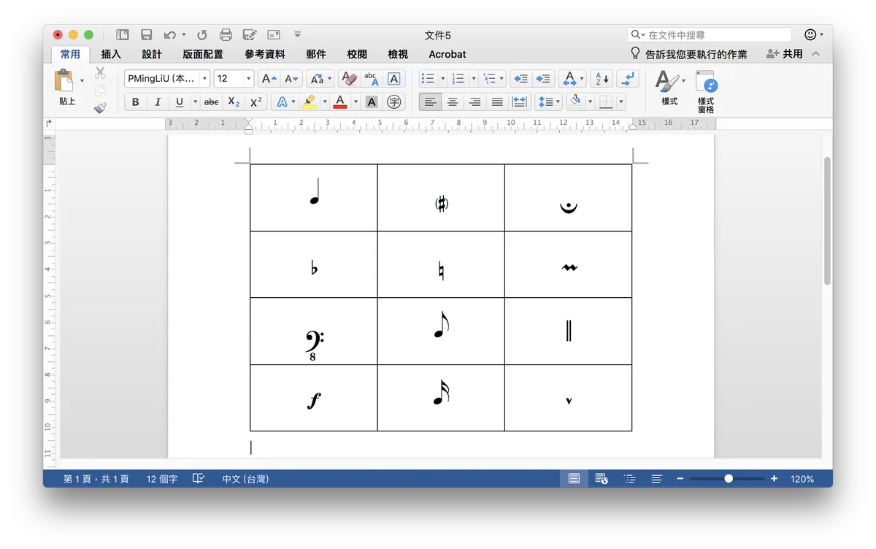Image resolution: width=876 pixels, height=549 pixels.
Task: Click 中文 (台灣) language in status bar
Action: 245,479
